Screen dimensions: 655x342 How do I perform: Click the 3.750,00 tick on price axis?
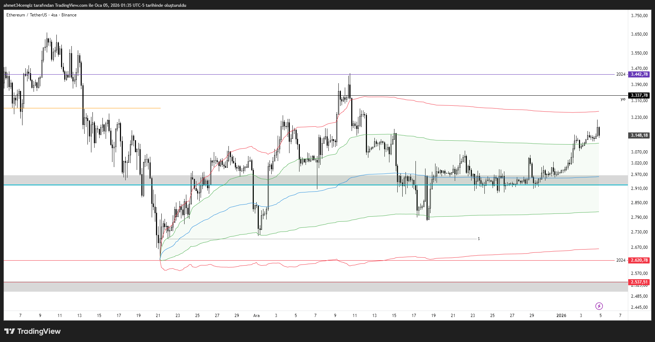tap(639, 16)
